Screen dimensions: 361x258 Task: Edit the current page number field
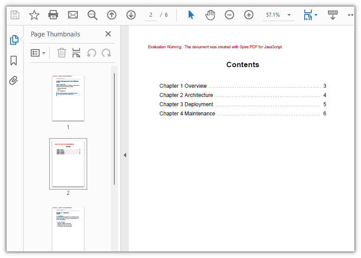151,15
